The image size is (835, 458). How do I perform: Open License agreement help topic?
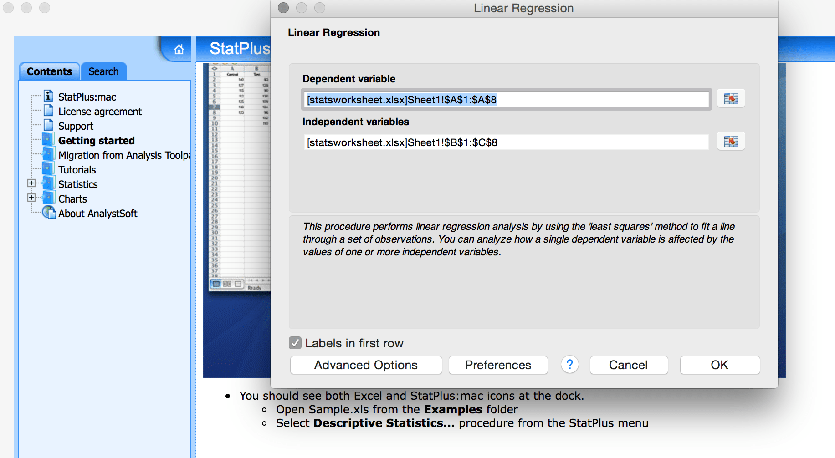[100, 112]
